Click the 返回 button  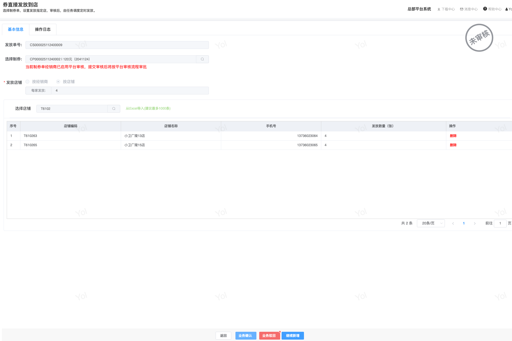[x=223, y=336]
